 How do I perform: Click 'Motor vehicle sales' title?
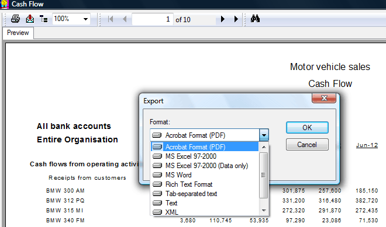tap(330, 67)
